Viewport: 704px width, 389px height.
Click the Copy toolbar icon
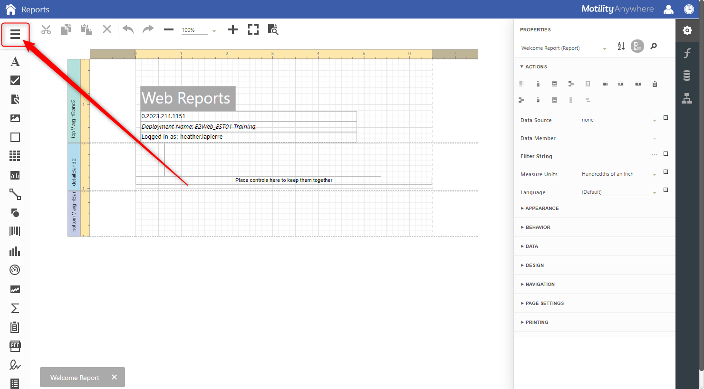[66, 29]
